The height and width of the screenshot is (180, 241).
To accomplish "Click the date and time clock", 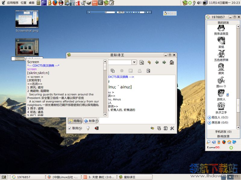I will pyautogui.click(x=224, y=3).
